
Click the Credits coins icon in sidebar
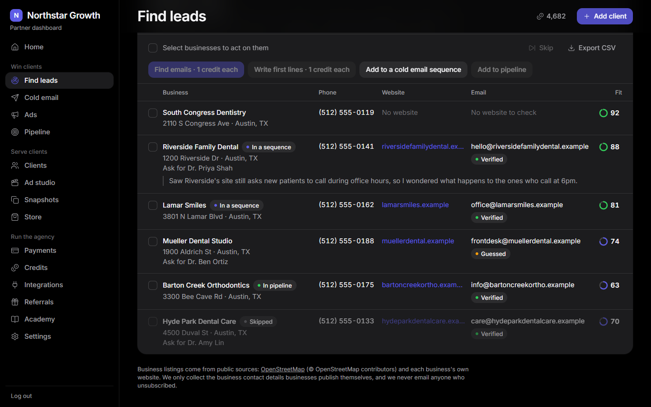click(x=15, y=268)
